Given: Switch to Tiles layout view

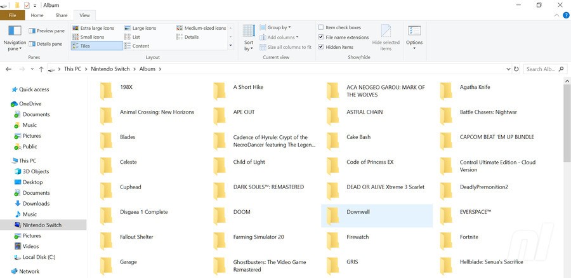Looking at the screenshot, I should [96, 46].
